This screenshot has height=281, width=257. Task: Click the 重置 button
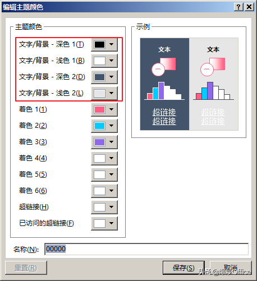pyautogui.click(x=26, y=268)
